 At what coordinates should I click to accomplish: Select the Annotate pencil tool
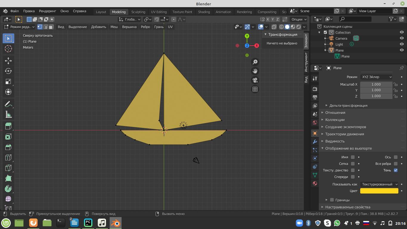point(8,104)
